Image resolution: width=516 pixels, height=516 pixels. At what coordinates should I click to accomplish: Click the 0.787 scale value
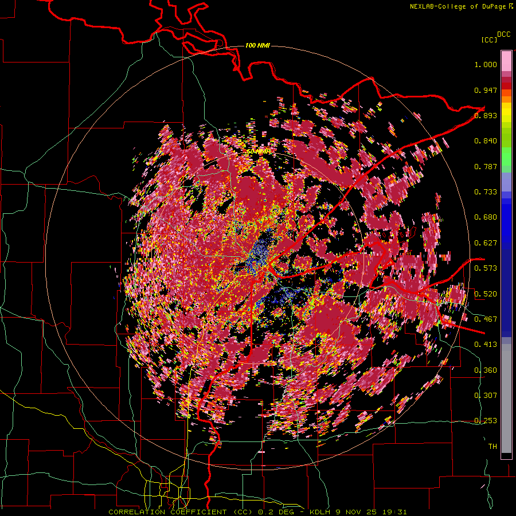(x=486, y=166)
